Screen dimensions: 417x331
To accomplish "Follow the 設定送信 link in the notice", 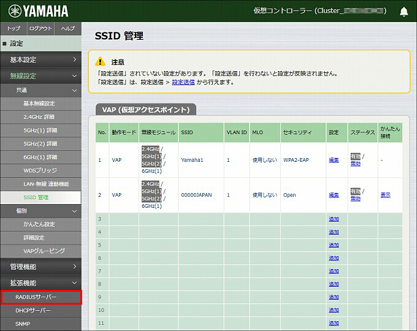I will click(x=183, y=82).
